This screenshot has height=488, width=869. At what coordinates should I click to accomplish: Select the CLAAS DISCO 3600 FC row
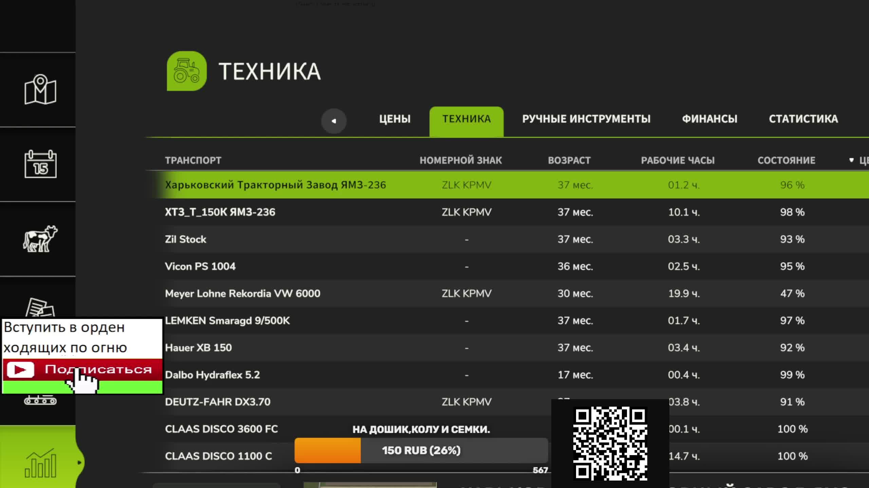coord(507,429)
